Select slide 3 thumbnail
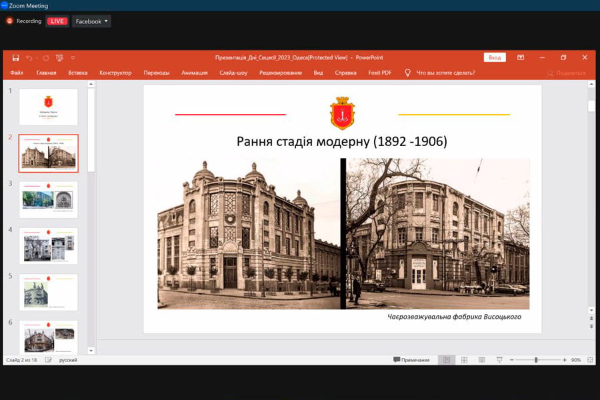 [x=49, y=200]
